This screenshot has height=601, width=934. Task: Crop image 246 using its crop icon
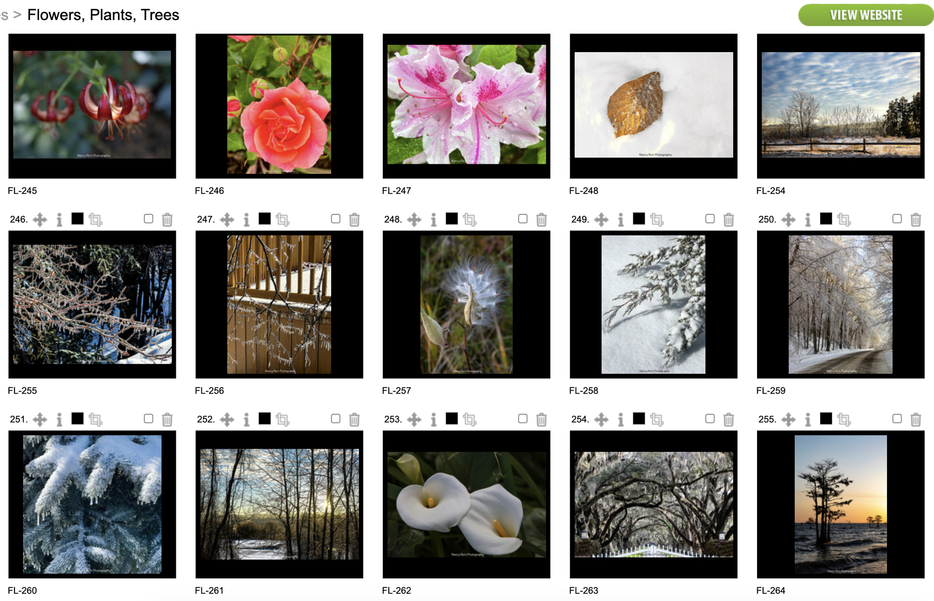coord(95,219)
